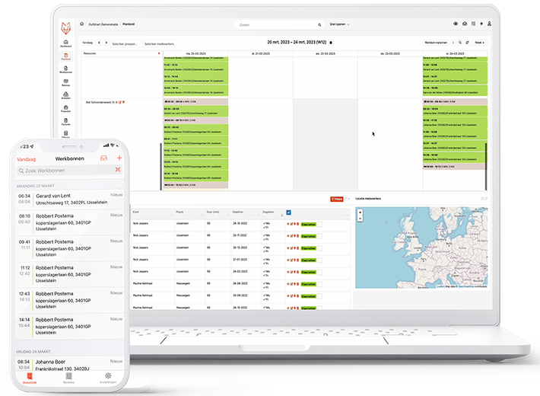Open the Selecteer medewerkers dropdown
This screenshot has width=540, height=396.
[160, 43]
